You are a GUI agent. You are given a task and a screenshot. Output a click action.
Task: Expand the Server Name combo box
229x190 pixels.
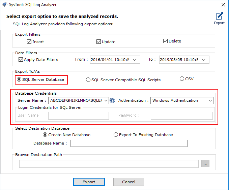pyautogui.click(x=106, y=100)
